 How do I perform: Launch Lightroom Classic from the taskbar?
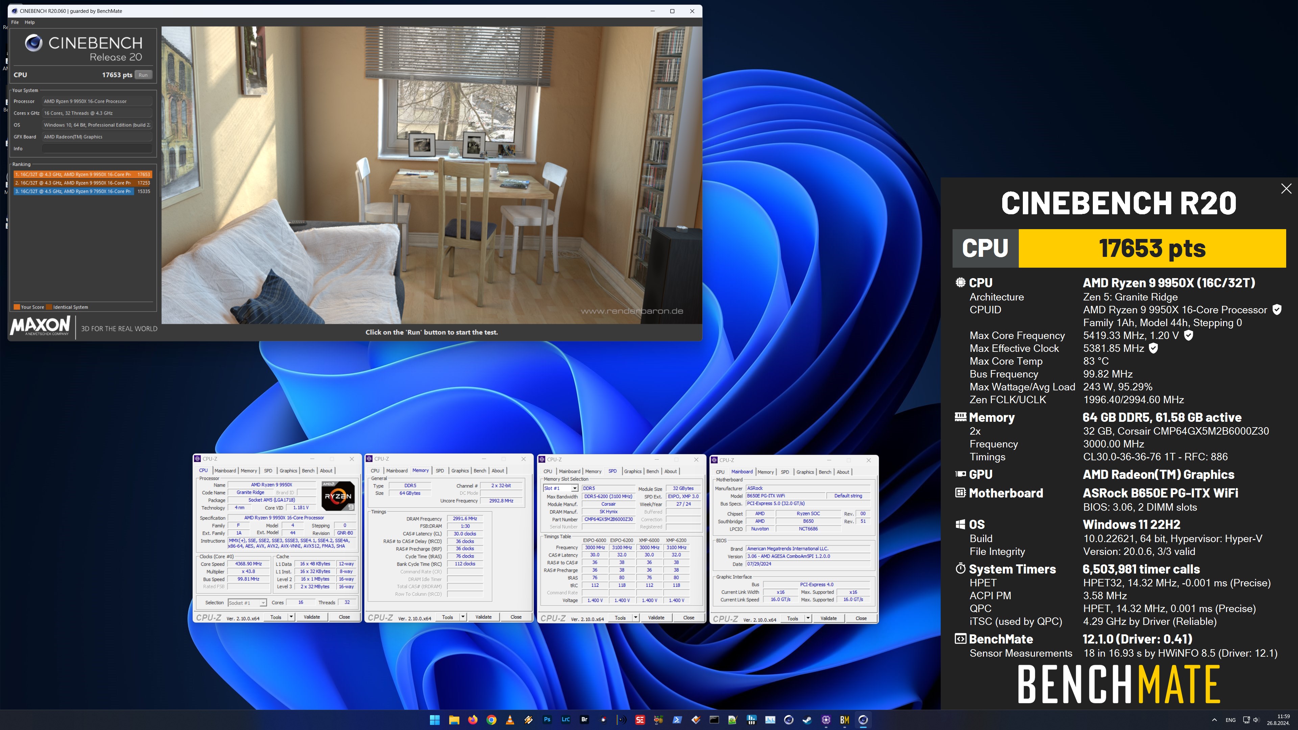click(566, 720)
